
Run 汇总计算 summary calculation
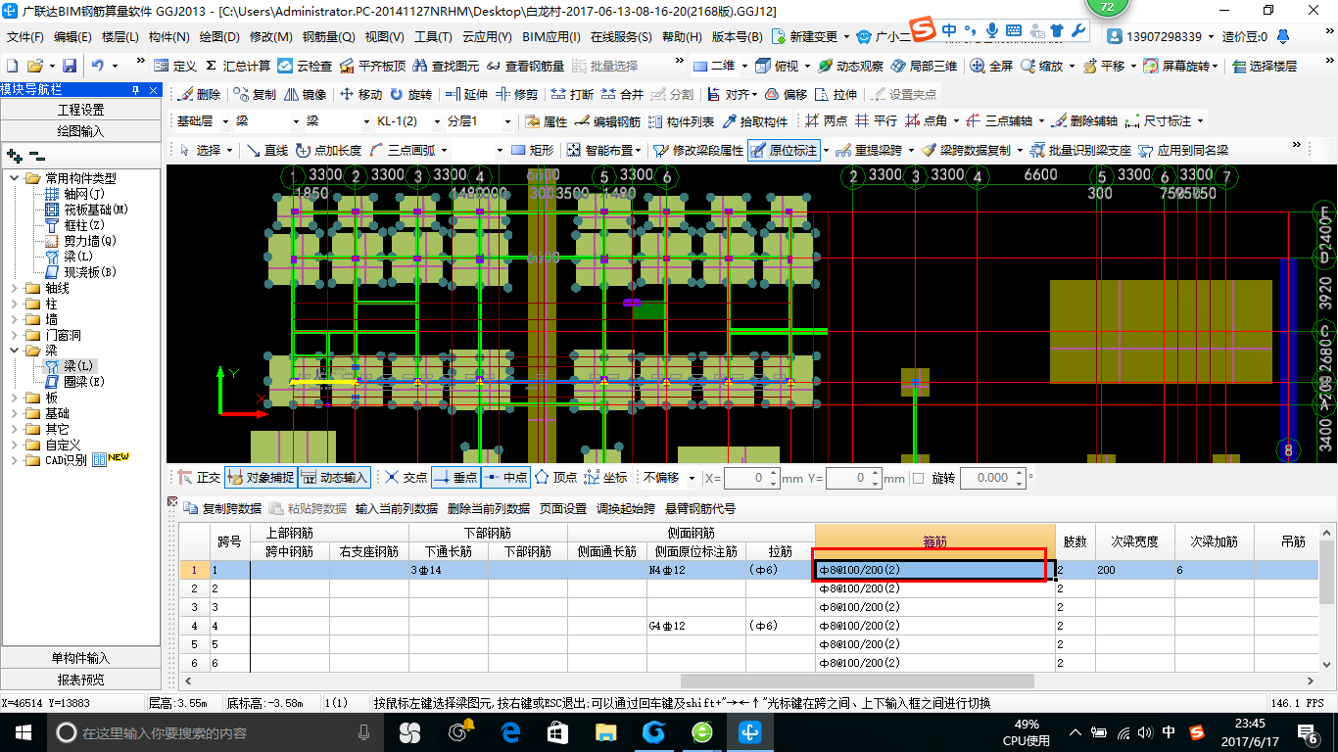pos(238,66)
